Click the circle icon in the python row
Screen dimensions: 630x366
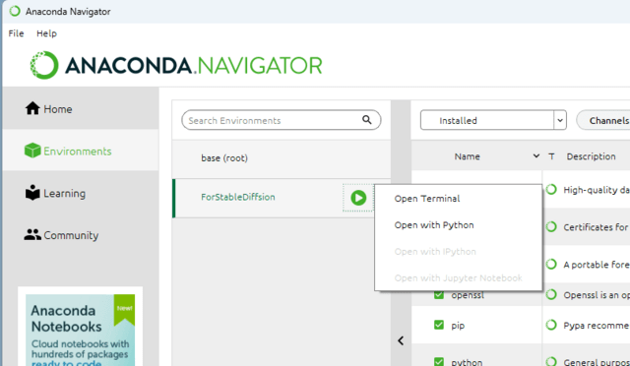pos(551,361)
